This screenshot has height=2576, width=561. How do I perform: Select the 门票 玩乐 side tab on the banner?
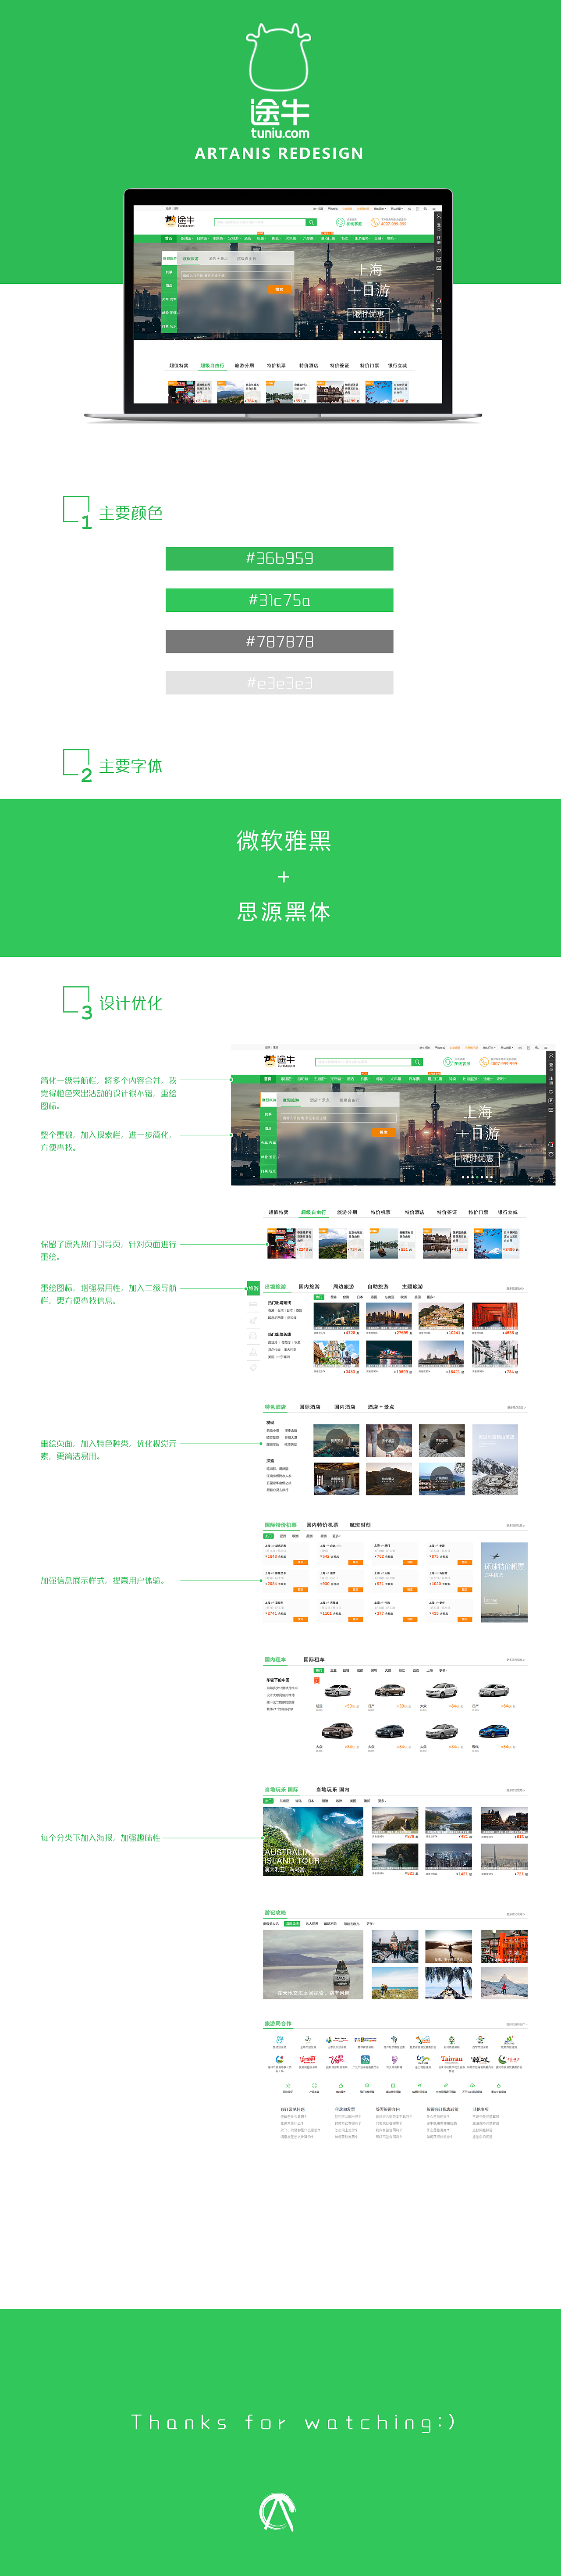[x=268, y=1171]
